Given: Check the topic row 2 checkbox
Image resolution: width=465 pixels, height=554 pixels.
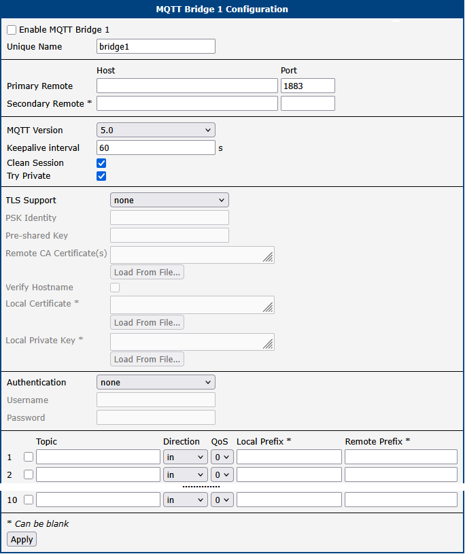Looking at the screenshot, I should pos(29,474).
